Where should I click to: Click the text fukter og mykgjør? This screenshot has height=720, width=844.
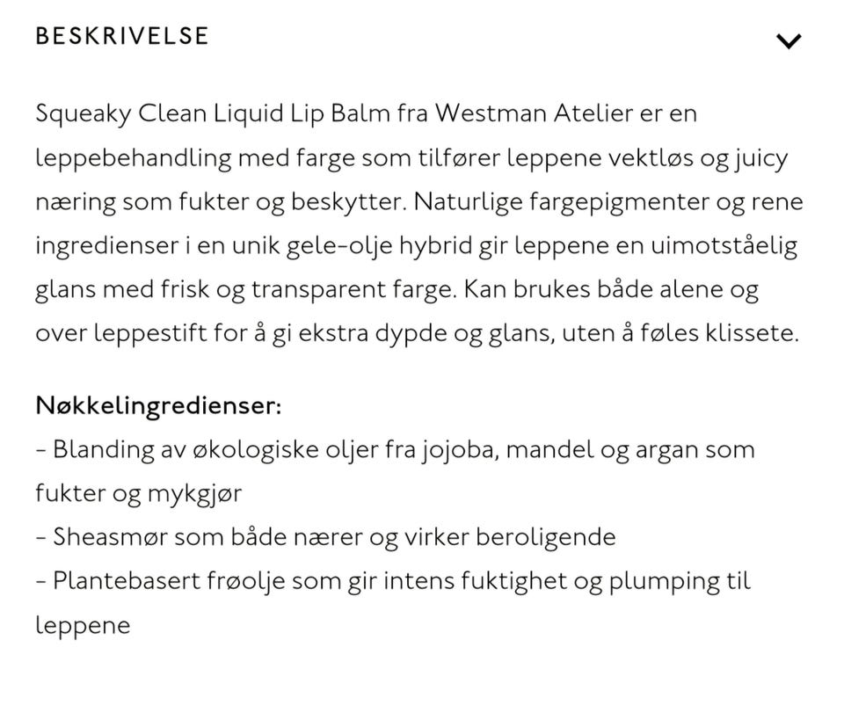[138, 492]
